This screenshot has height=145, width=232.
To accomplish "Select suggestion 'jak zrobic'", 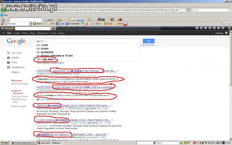I will [88, 49].
